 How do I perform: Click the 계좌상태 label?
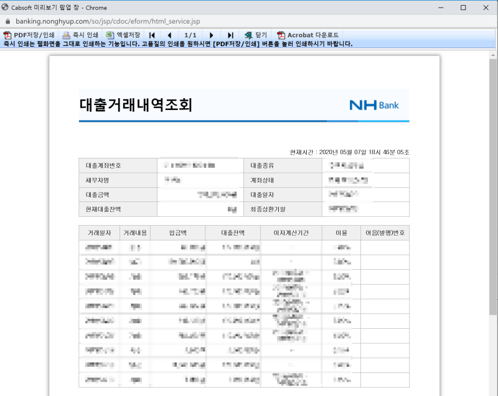click(262, 180)
